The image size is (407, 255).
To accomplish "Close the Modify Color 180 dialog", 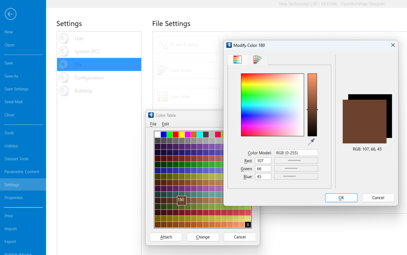I will pyautogui.click(x=393, y=45).
